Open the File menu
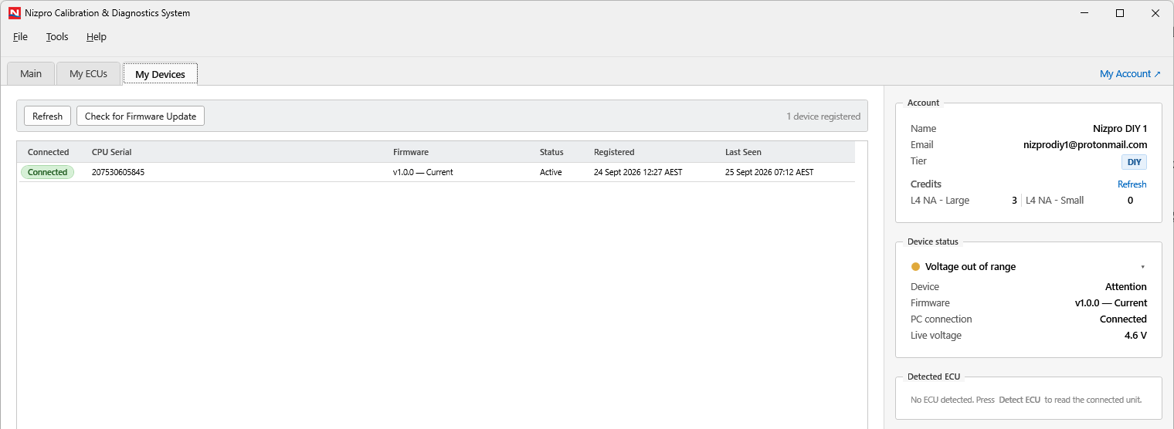 (x=20, y=37)
